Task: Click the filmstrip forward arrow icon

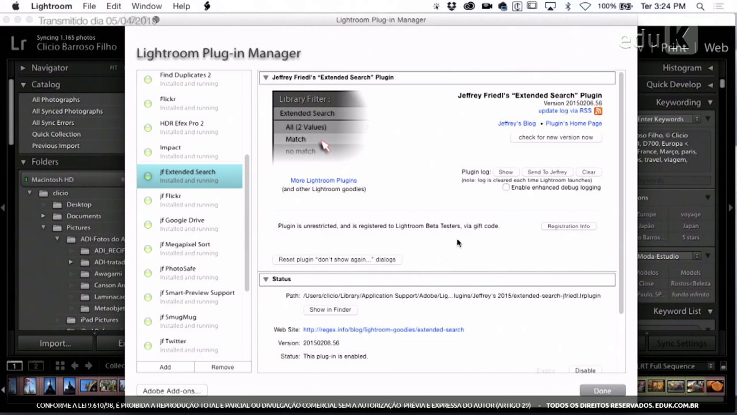Action: [89, 366]
